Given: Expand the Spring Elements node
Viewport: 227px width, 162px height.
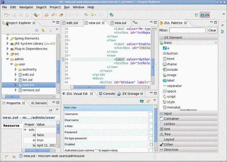Looking at the screenshot, I should pyautogui.click(x=7, y=38).
